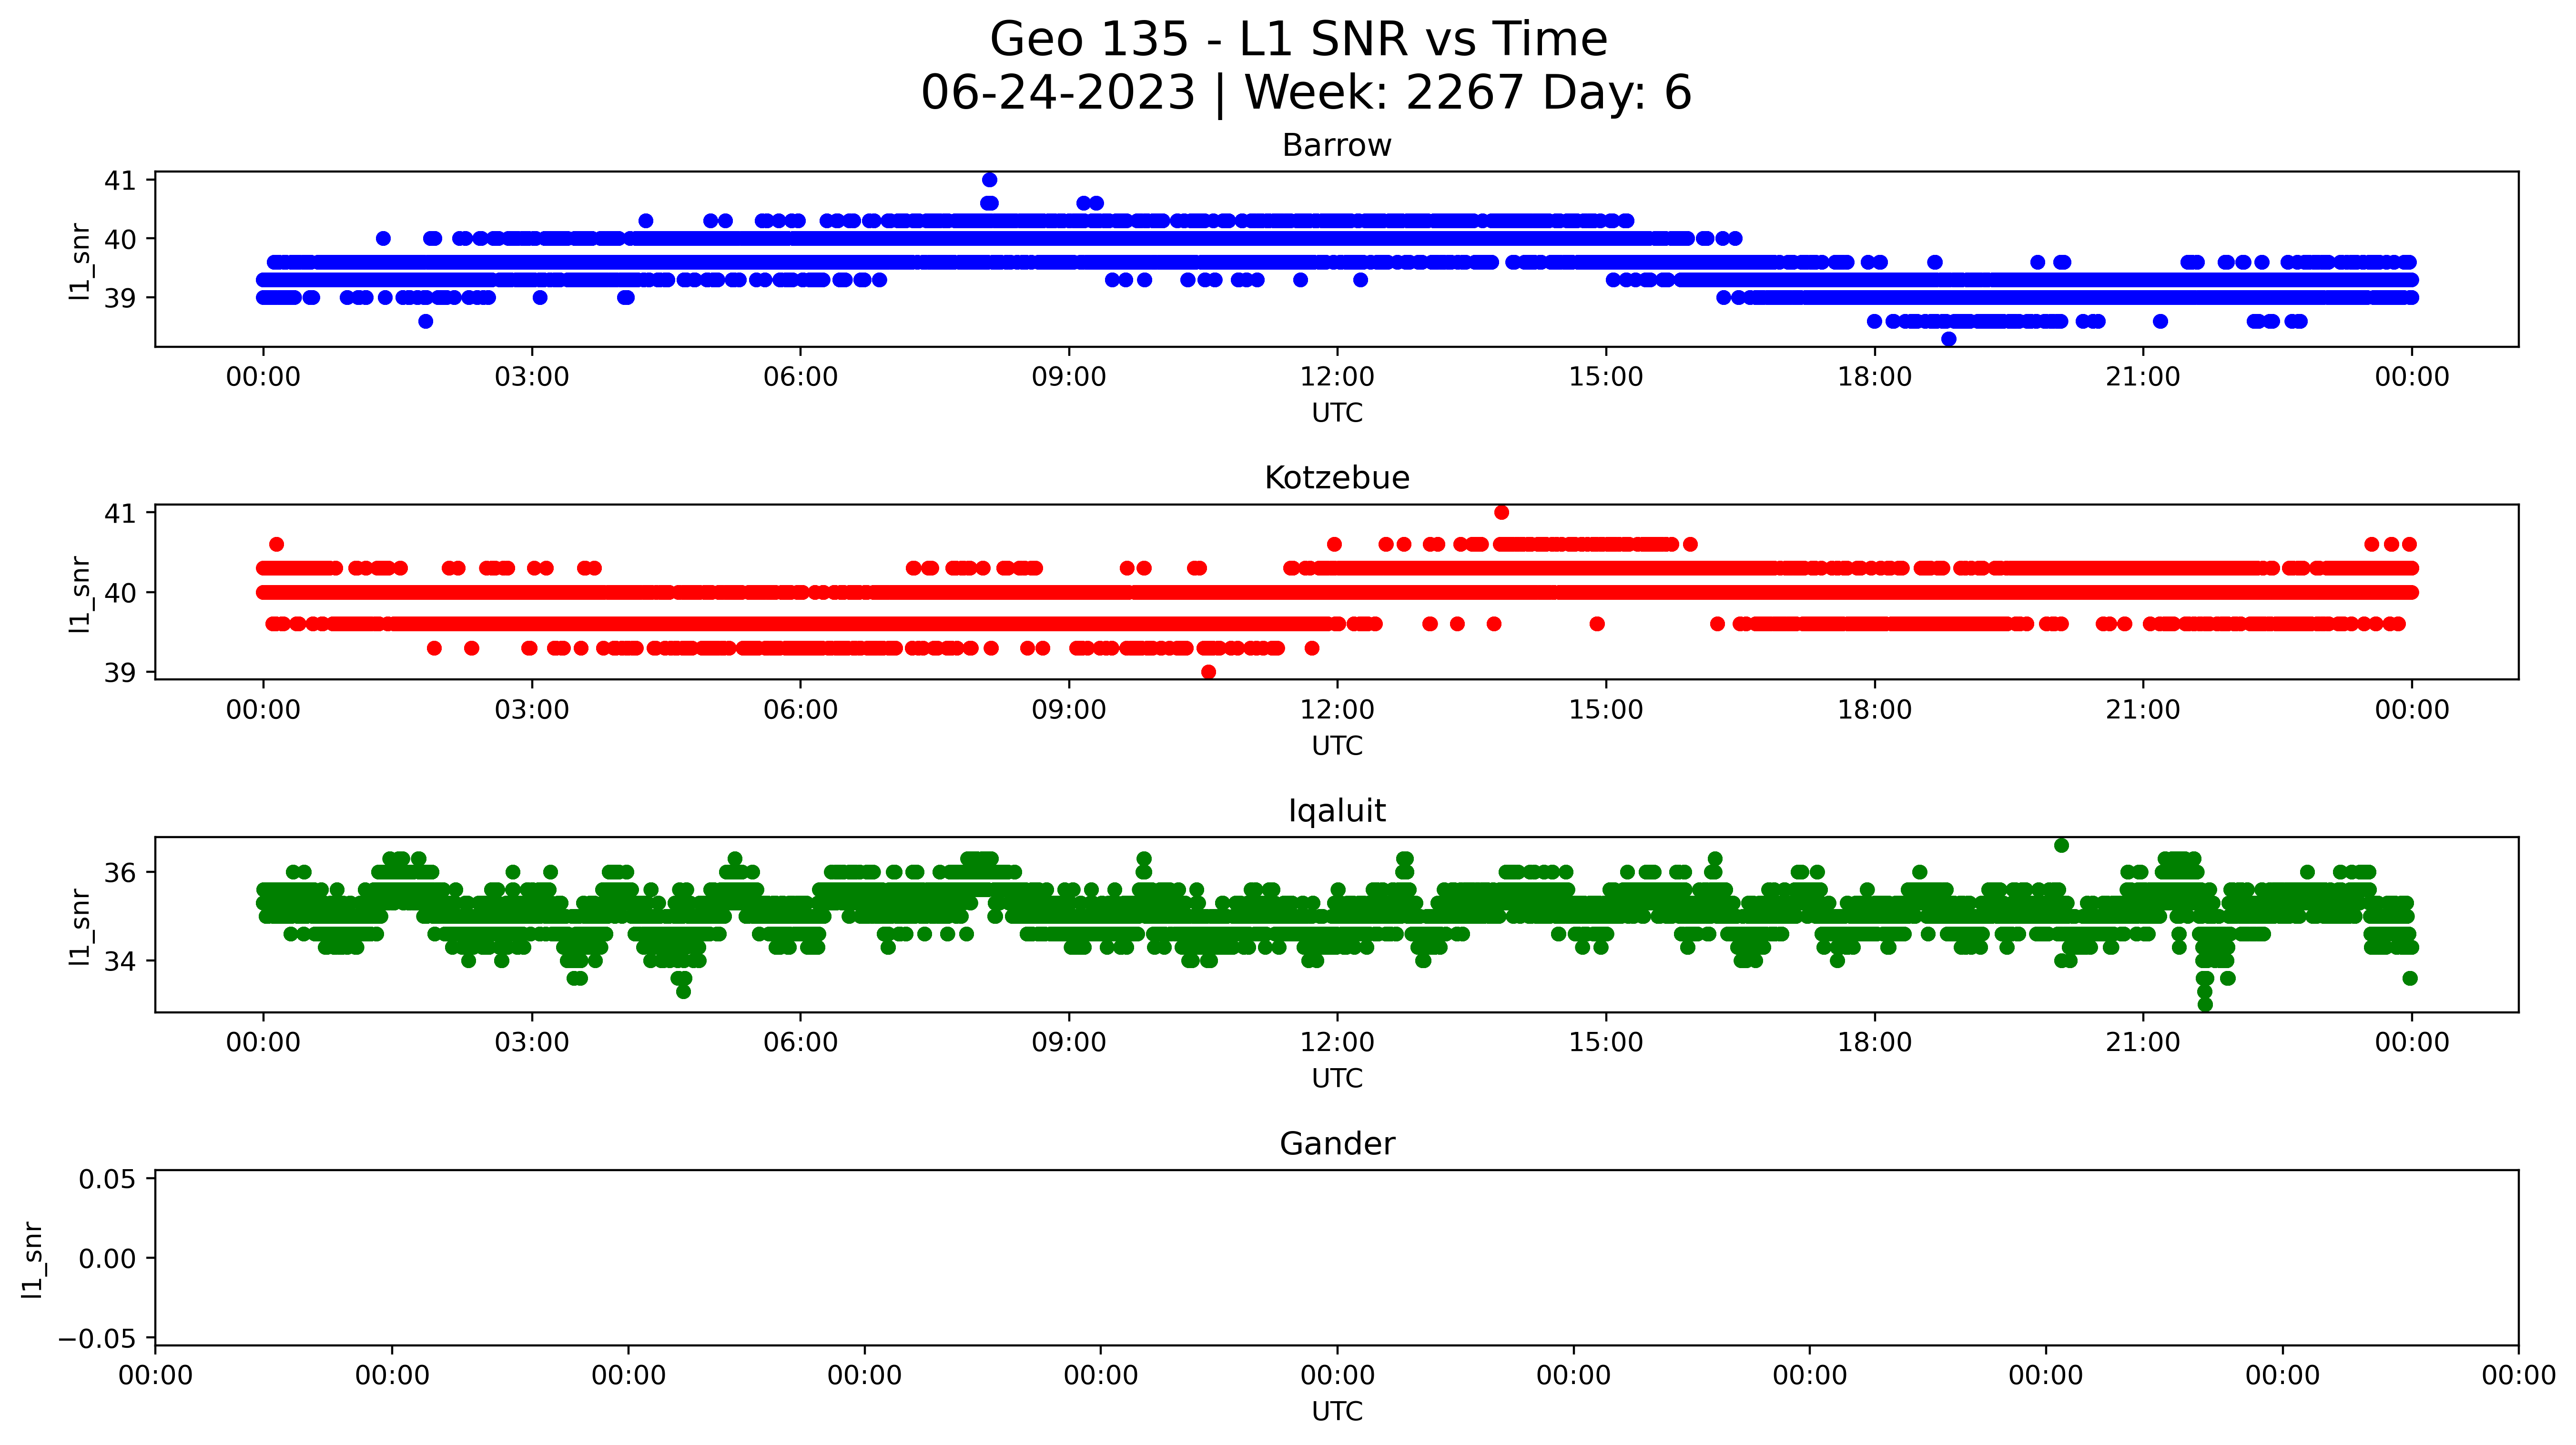The height and width of the screenshot is (1445, 2576).
Task: Click the 39 y-axis tick on Kotzebue plot
Action: pos(120,673)
